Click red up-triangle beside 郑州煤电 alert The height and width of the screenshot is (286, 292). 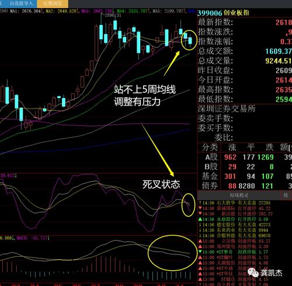click(200, 246)
